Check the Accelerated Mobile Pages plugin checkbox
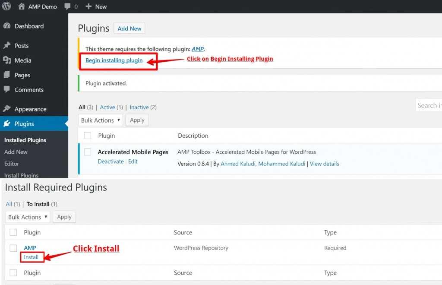442x285 pixels. pyautogui.click(x=88, y=152)
